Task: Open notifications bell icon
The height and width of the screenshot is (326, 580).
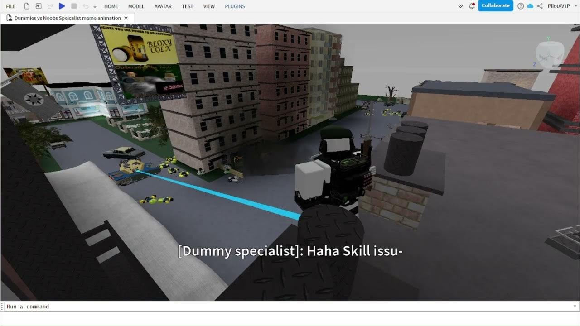Action: 472,6
